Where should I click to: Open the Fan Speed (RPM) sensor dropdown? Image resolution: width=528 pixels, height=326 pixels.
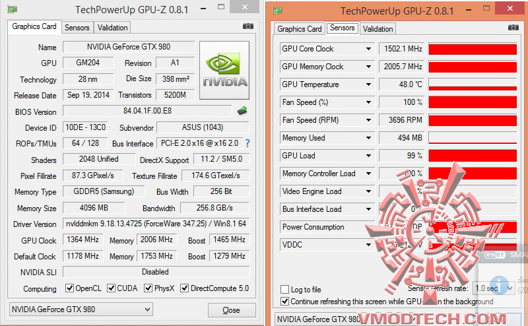click(x=368, y=120)
